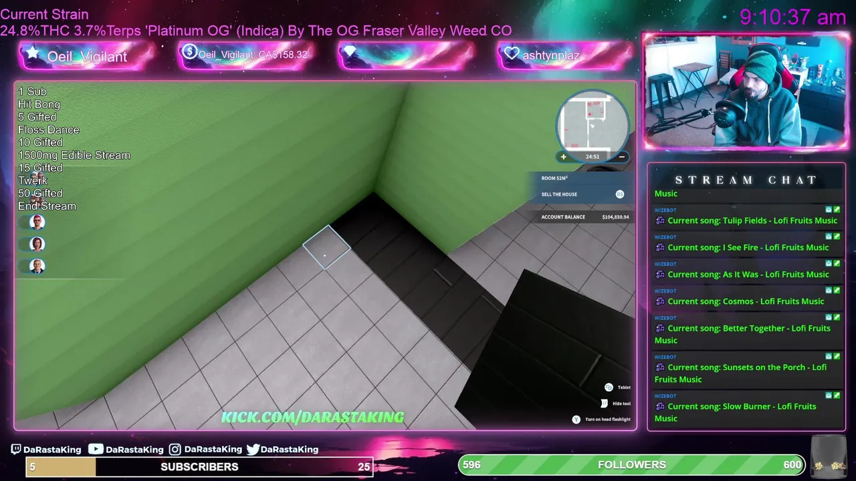
Task: Click the WIZEBOT username above I See Fire
Action: [x=665, y=237]
